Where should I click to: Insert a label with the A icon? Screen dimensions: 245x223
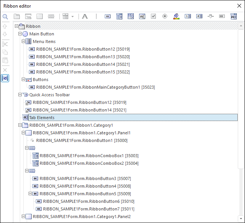(85, 16)
